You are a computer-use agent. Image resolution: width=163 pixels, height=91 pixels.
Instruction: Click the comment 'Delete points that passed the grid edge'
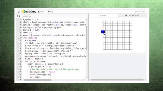(x=55, y=69)
